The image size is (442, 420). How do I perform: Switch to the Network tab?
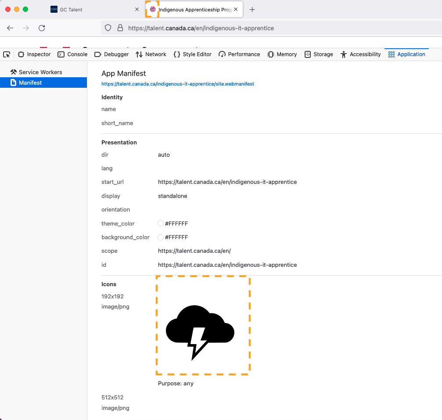(151, 54)
